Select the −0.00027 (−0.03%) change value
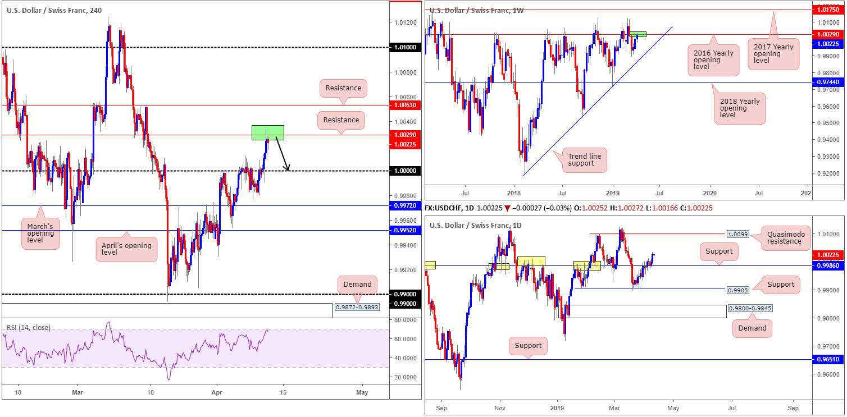 542,208
